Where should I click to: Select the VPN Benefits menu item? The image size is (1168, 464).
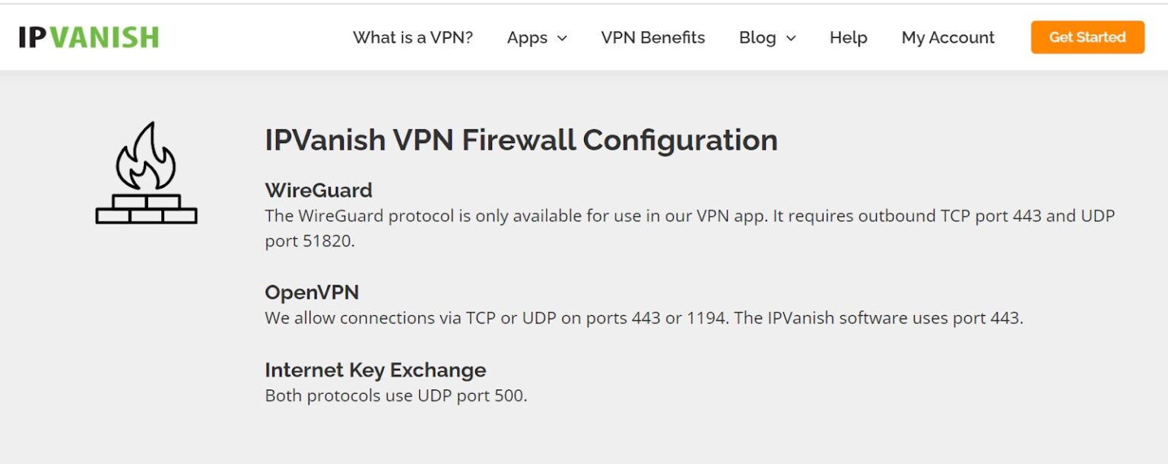pos(653,37)
